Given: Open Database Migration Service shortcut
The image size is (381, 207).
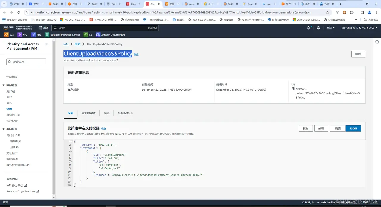Looking at the screenshot, I should tap(63, 35).
